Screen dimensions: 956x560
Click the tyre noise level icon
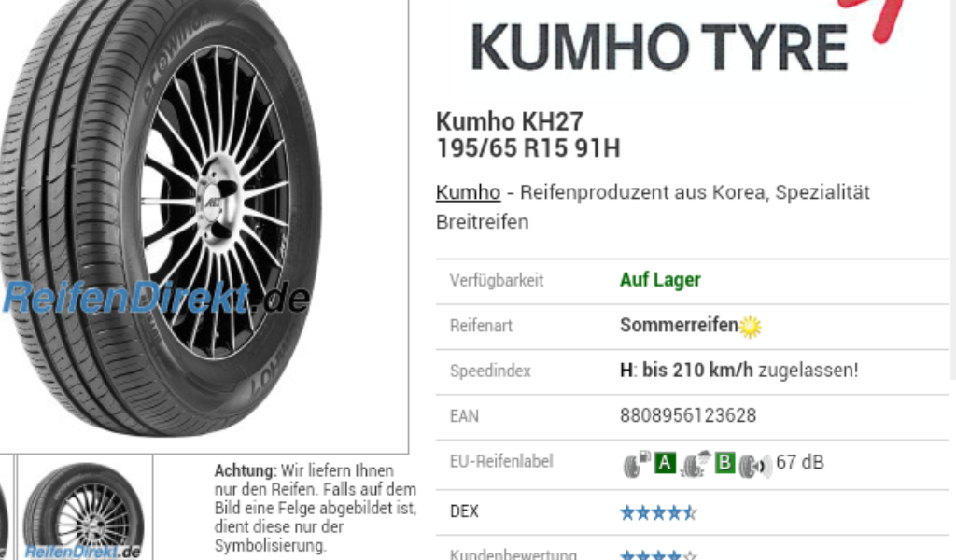(x=754, y=466)
